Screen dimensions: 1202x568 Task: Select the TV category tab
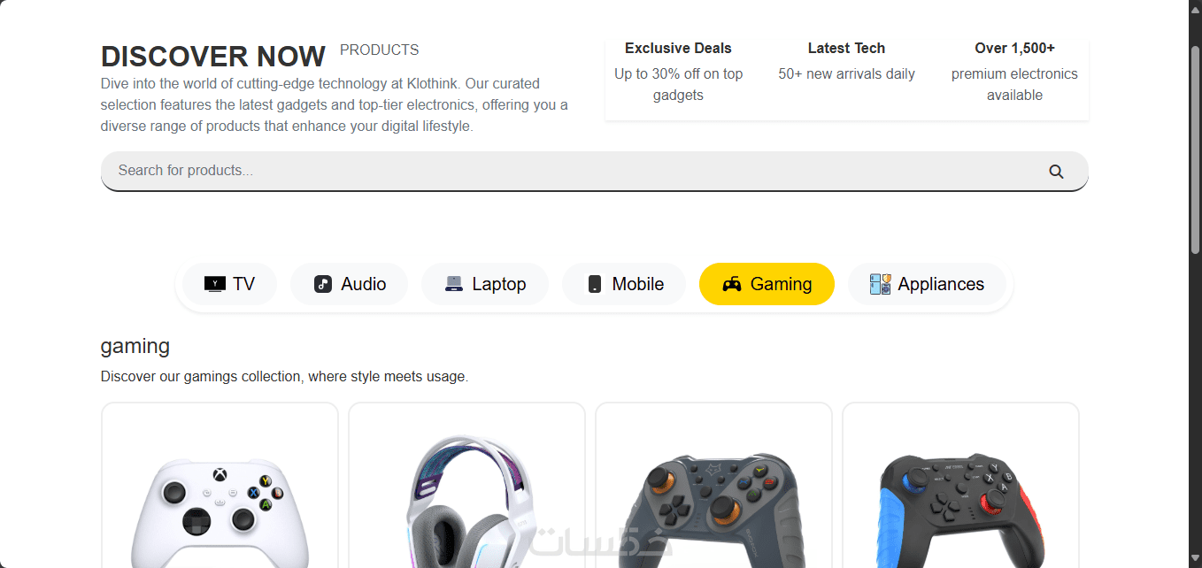pos(230,284)
